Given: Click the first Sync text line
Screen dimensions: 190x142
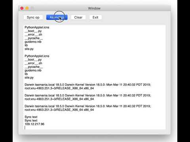Looking at the screenshot, I should pos(31,117).
